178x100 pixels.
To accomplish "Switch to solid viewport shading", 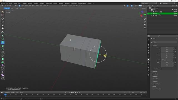I will pyautogui.click(x=140, y=6).
